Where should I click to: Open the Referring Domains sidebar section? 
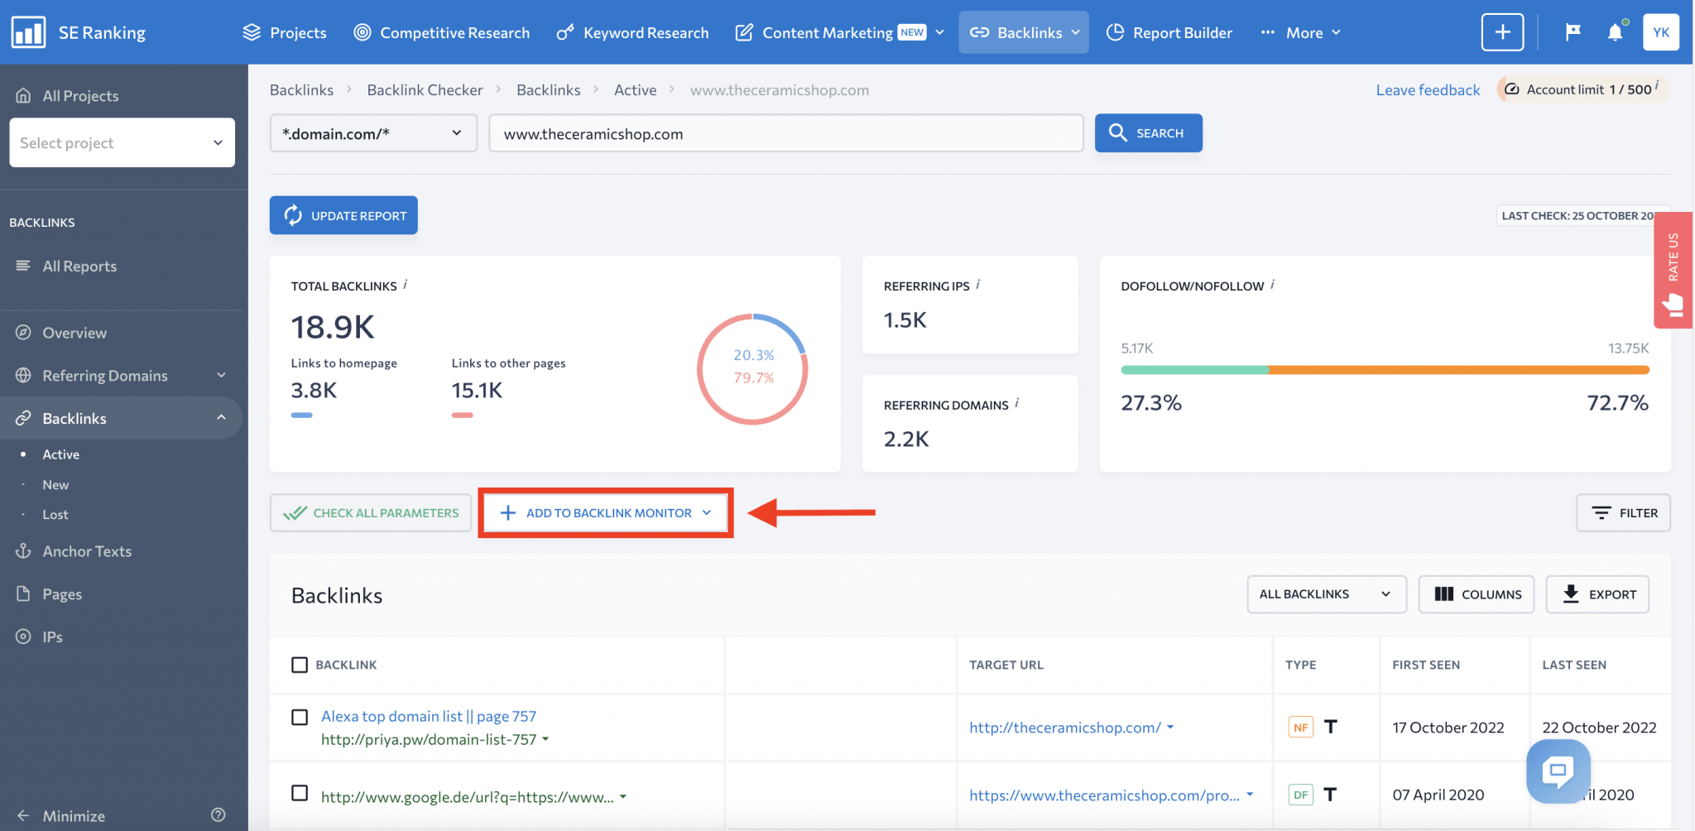[103, 375]
